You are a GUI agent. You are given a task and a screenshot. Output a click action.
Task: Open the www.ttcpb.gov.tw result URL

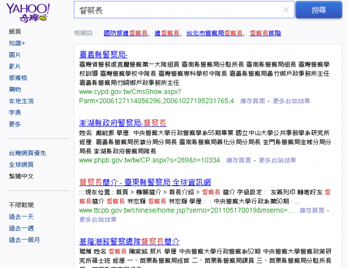(186, 210)
